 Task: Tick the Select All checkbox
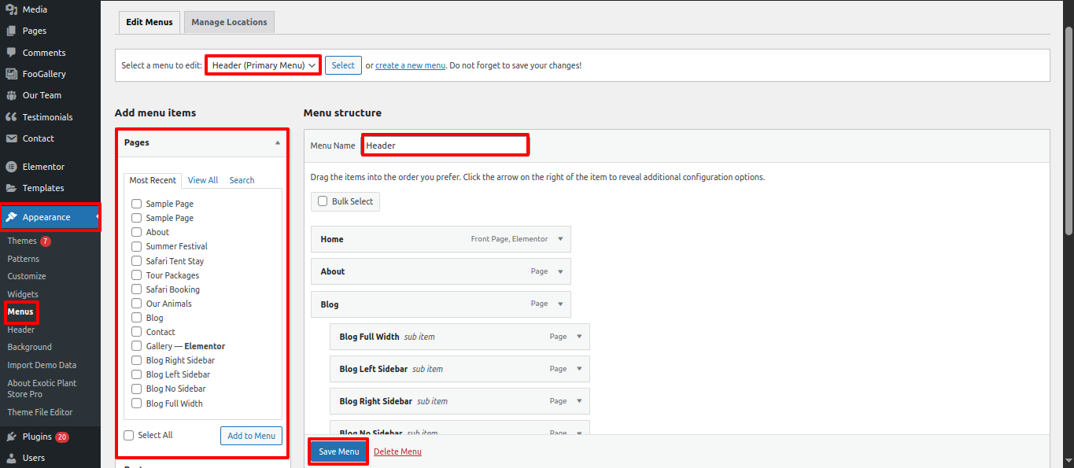tap(129, 435)
